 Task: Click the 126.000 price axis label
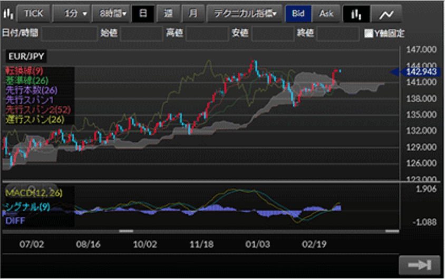coord(421,163)
